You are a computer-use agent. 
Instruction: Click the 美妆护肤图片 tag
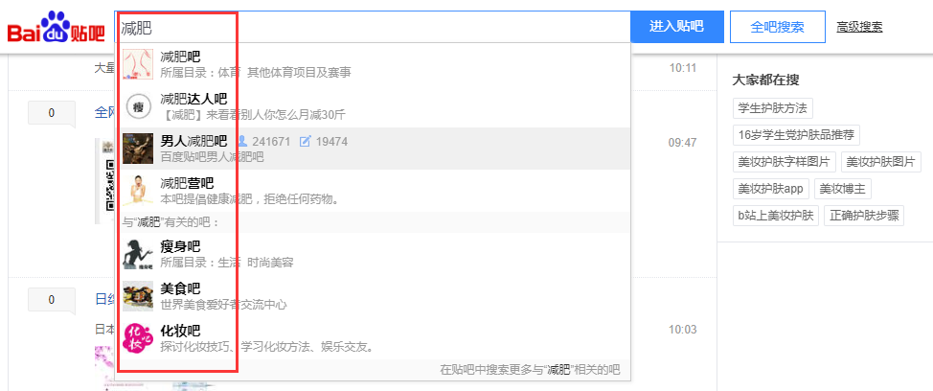880,162
